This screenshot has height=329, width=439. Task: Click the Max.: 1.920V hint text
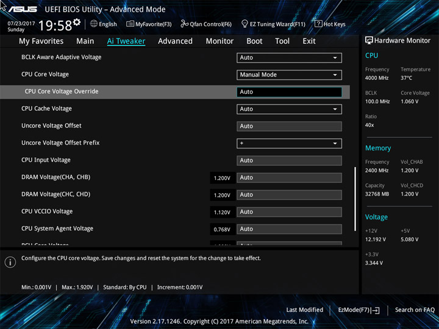tap(77, 288)
